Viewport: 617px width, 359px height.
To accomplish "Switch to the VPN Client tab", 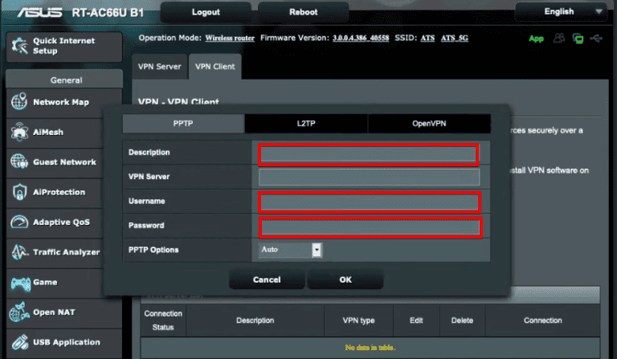I will (x=215, y=67).
